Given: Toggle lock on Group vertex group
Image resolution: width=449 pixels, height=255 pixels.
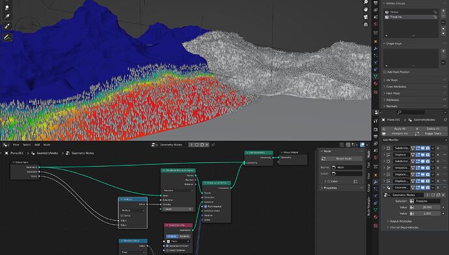Looking at the screenshot, I should pyautogui.click(x=435, y=12).
